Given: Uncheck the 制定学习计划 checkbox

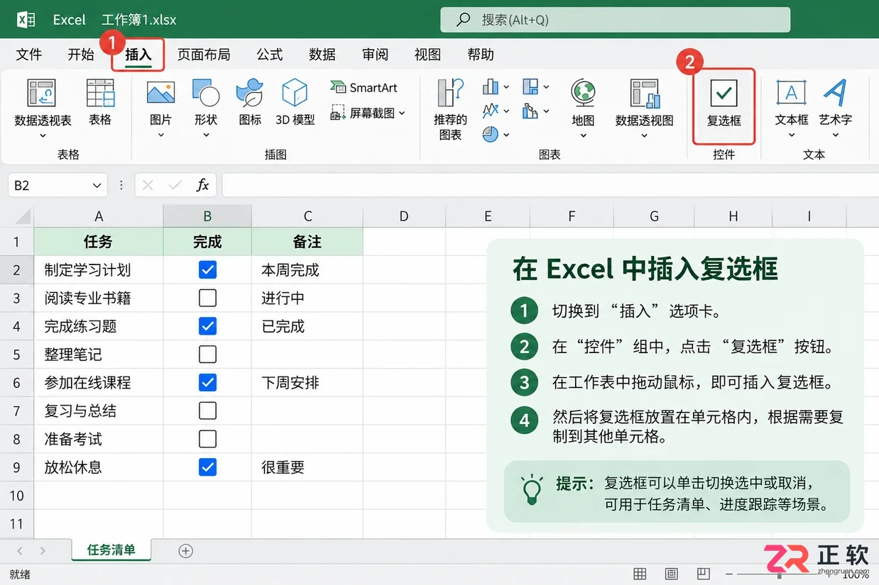Looking at the screenshot, I should [x=207, y=269].
